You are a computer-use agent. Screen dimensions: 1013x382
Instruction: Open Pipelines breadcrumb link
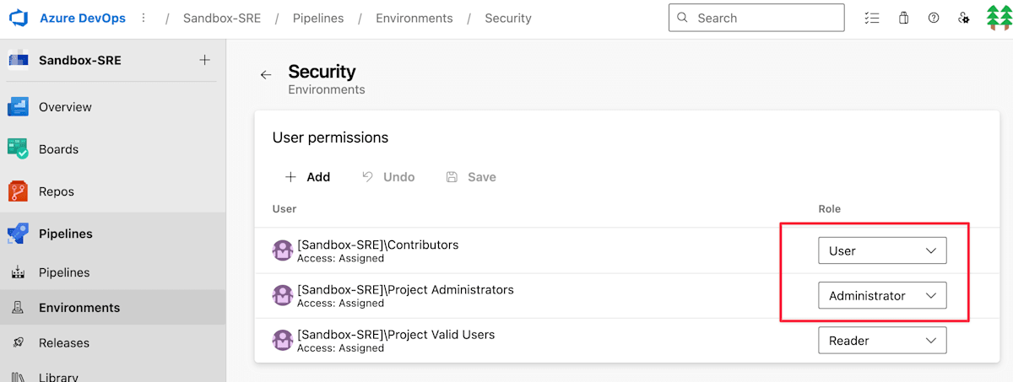pos(318,18)
